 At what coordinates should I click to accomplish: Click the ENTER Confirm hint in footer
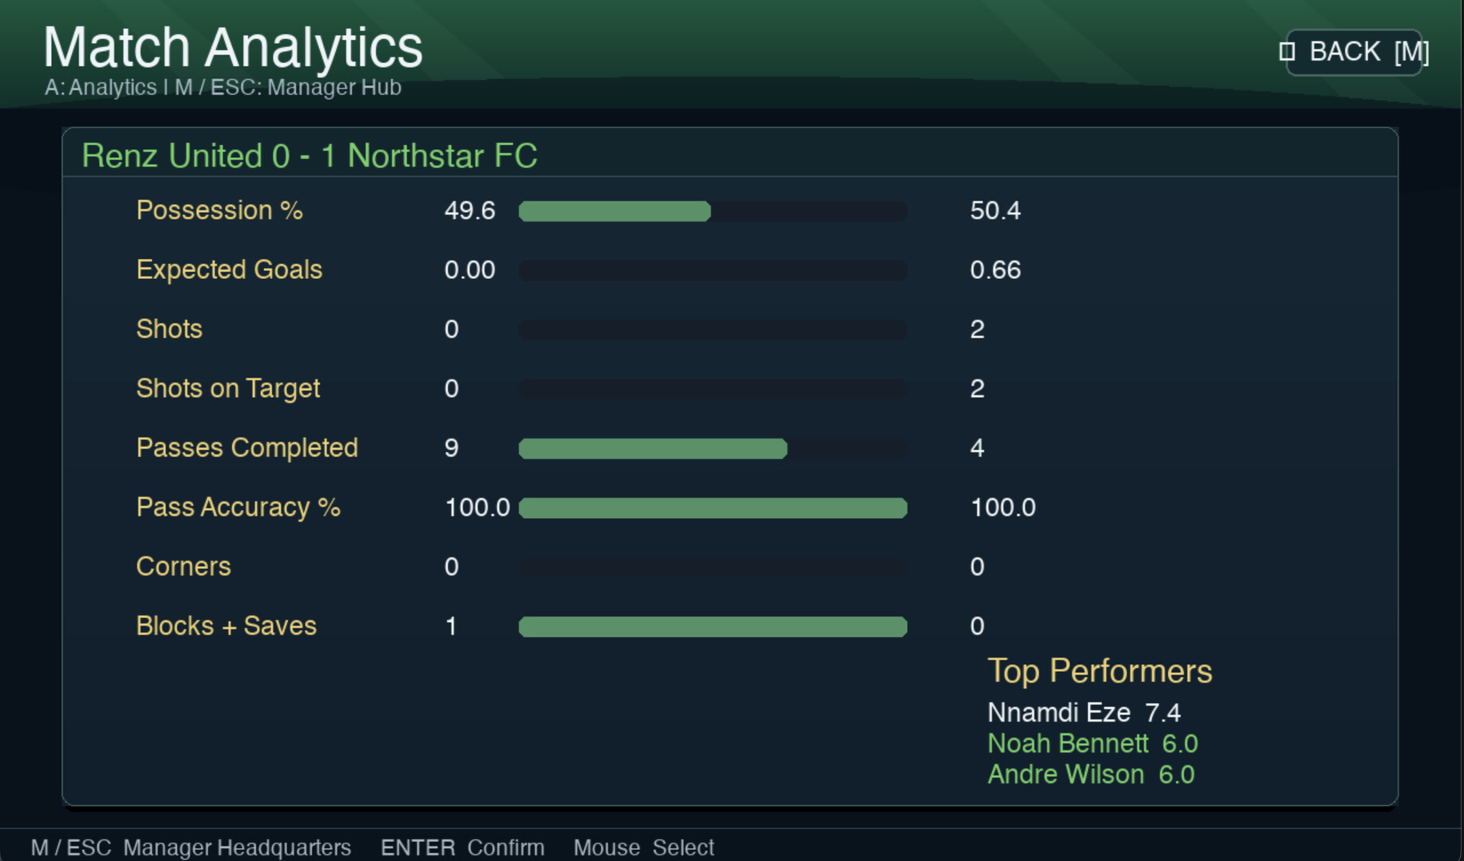[x=463, y=847]
